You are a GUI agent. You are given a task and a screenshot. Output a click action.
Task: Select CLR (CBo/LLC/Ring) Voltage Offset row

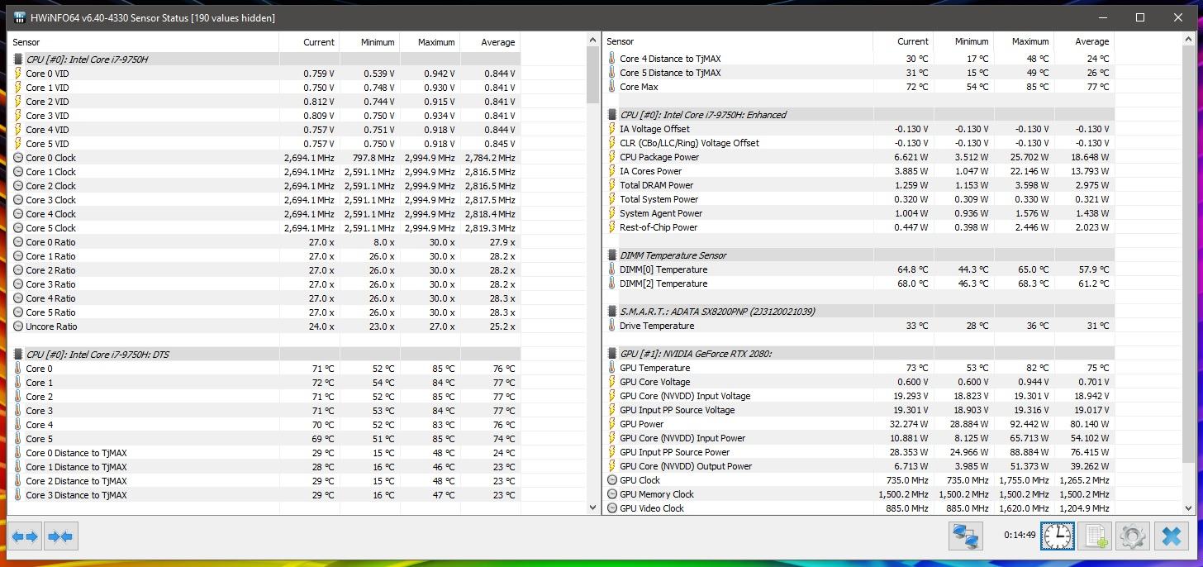(858, 143)
